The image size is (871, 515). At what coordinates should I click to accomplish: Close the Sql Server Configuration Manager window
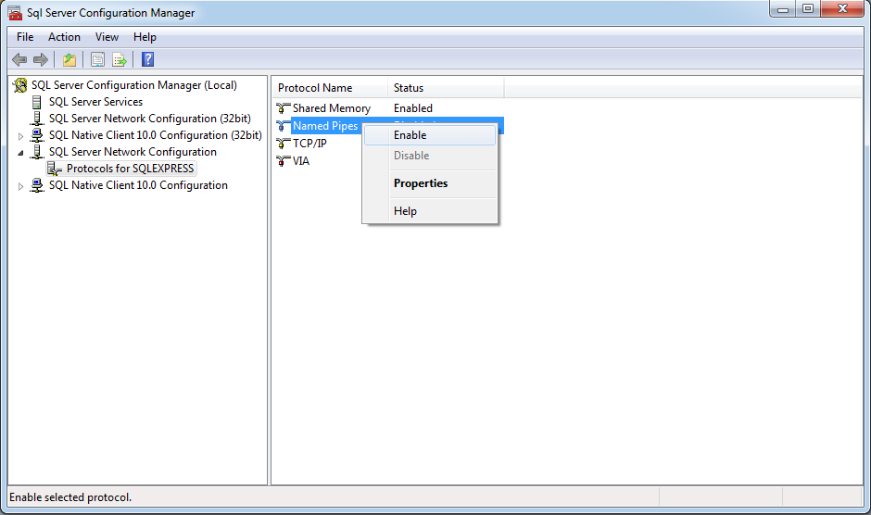842,9
